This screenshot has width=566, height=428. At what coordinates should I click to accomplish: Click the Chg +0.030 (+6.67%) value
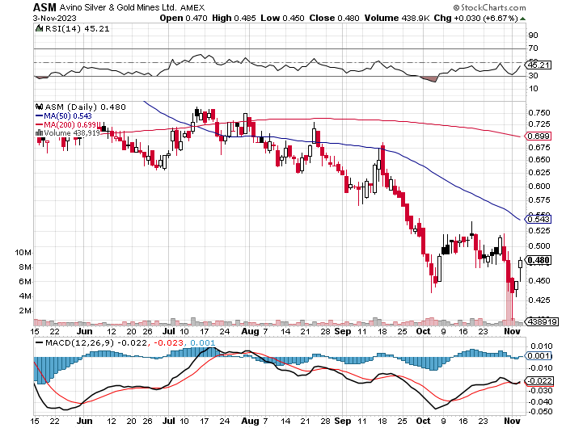pyautogui.click(x=475, y=18)
